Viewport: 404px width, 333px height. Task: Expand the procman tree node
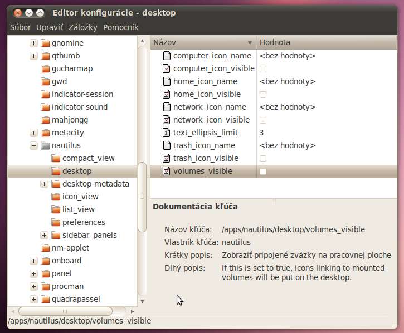pos(33,286)
